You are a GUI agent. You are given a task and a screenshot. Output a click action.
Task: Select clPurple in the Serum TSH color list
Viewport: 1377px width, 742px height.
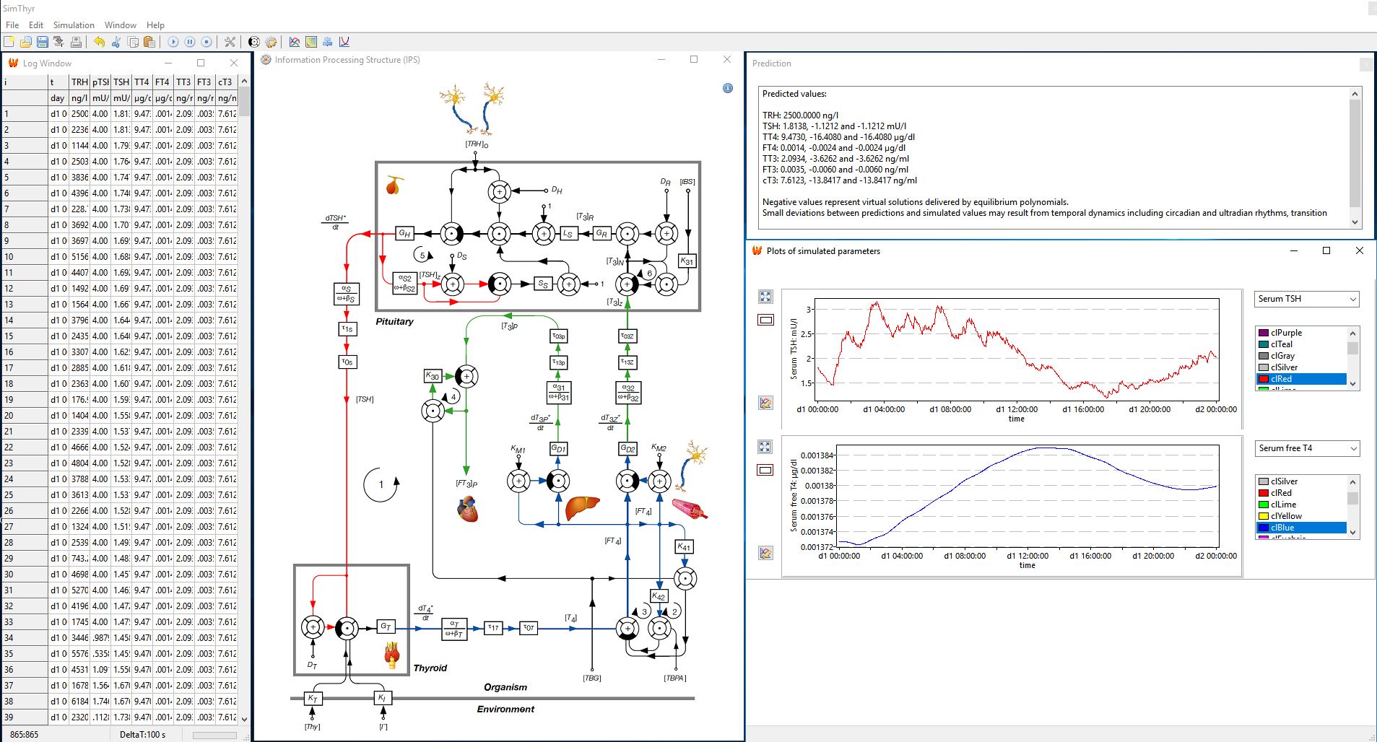pos(1302,333)
